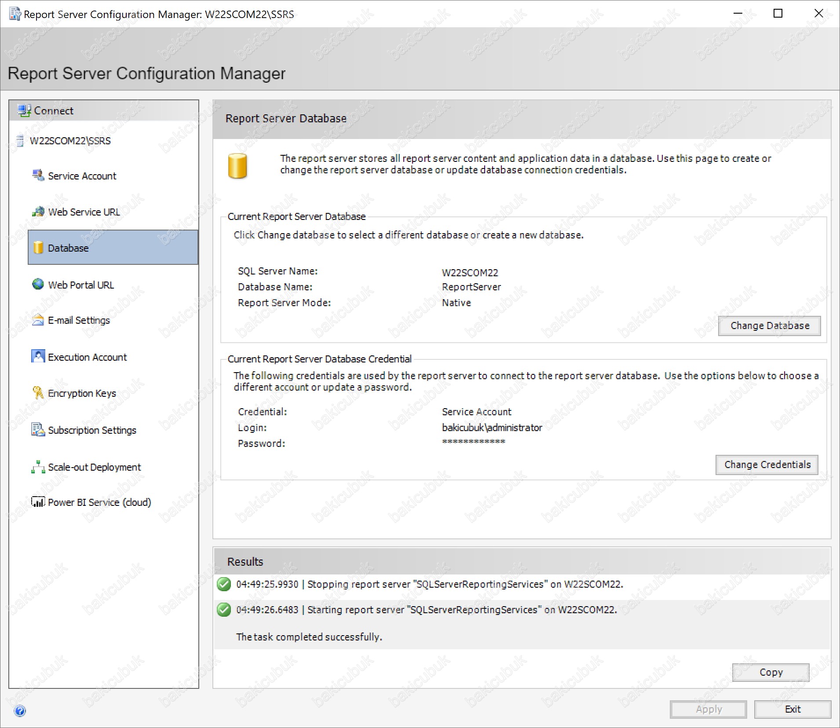840x728 pixels.
Task: Click 'The task completed successfully.' text
Action: click(x=309, y=637)
